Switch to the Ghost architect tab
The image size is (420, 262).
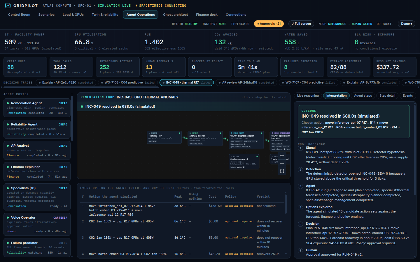[176, 15]
